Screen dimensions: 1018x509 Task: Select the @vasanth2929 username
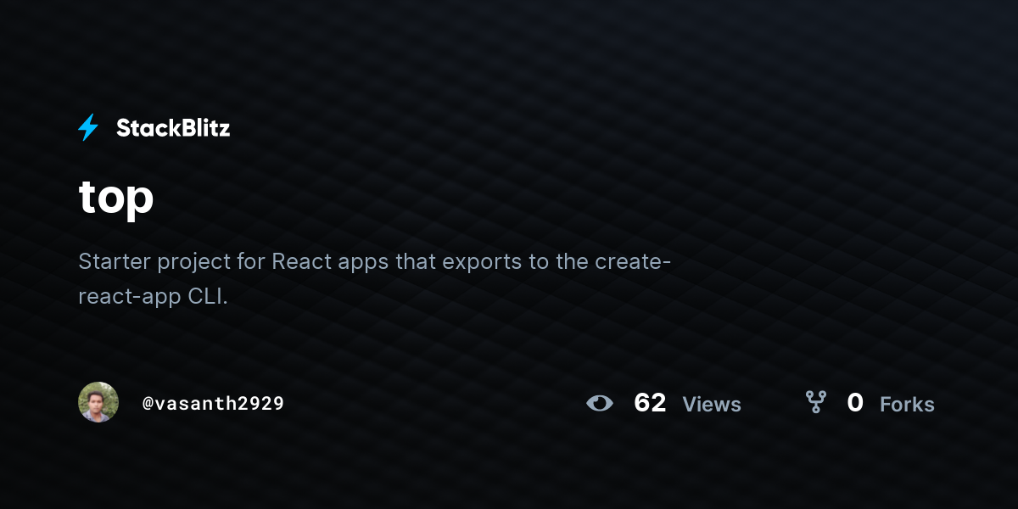213,403
